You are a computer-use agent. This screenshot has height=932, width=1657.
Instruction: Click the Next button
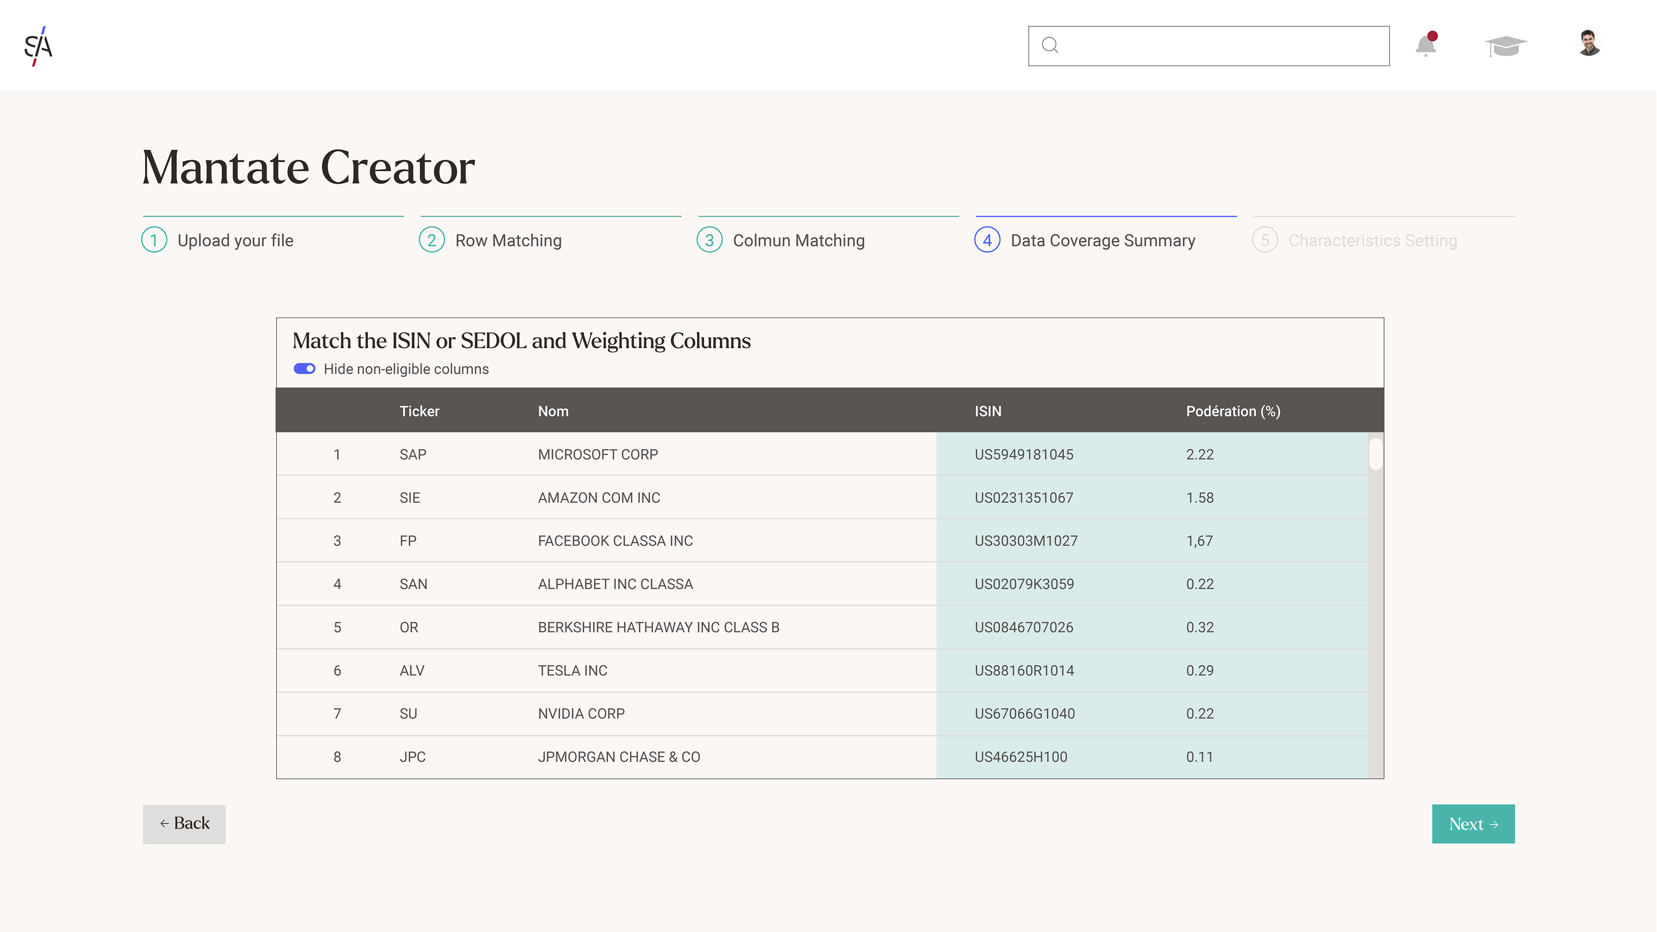[x=1473, y=824]
